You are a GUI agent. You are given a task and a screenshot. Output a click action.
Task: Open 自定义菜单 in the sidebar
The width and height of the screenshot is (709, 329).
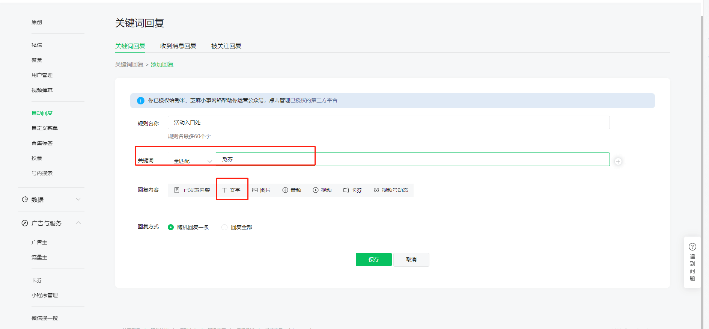(45, 128)
